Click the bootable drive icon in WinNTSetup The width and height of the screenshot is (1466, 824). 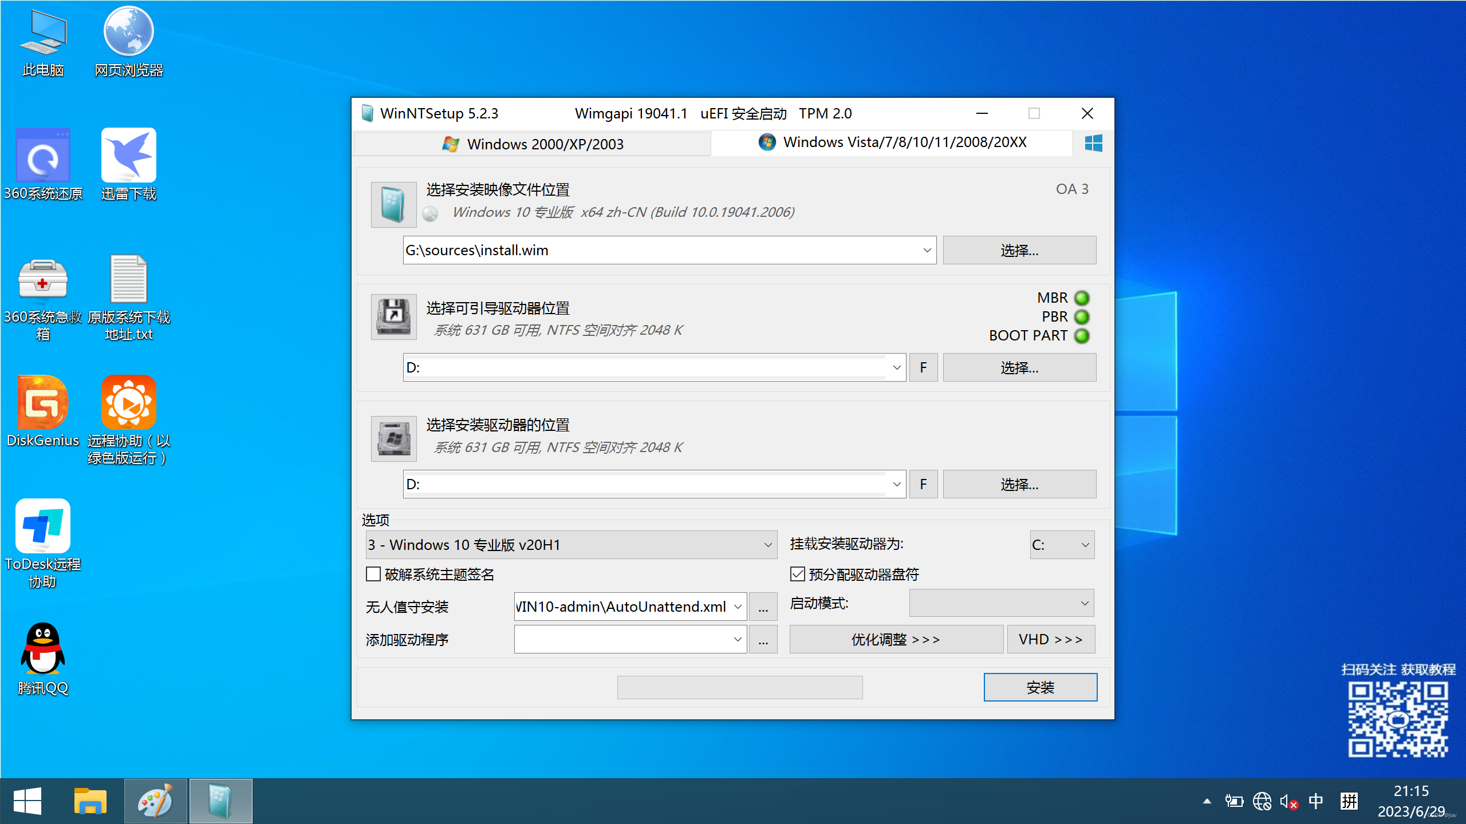393,316
